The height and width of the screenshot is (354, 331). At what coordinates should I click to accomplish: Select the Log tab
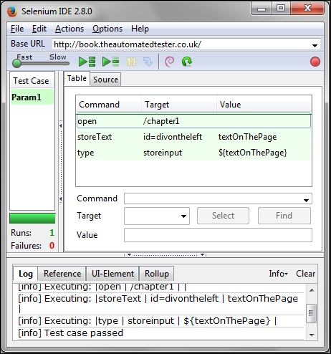[26, 274]
